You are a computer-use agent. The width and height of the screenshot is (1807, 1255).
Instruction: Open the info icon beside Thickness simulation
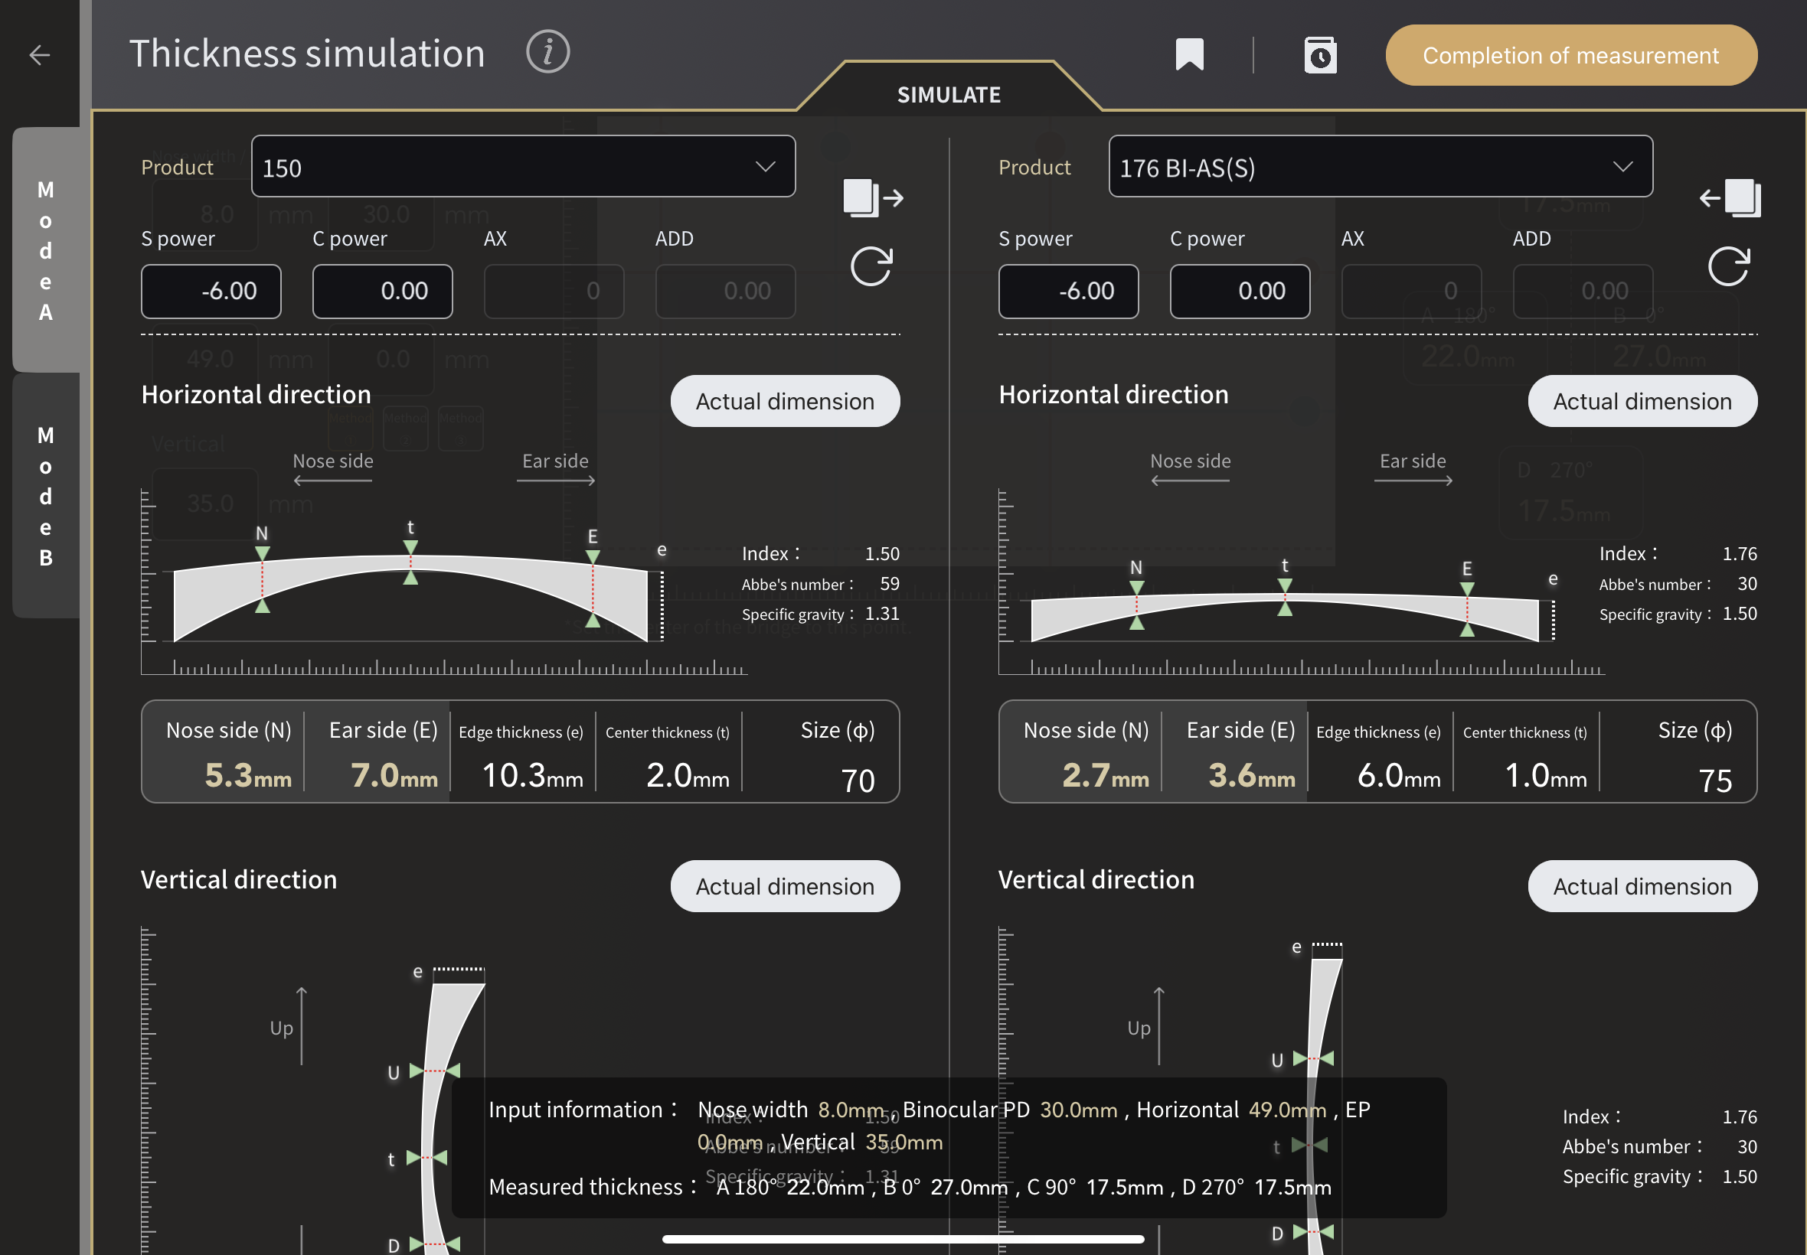547,53
